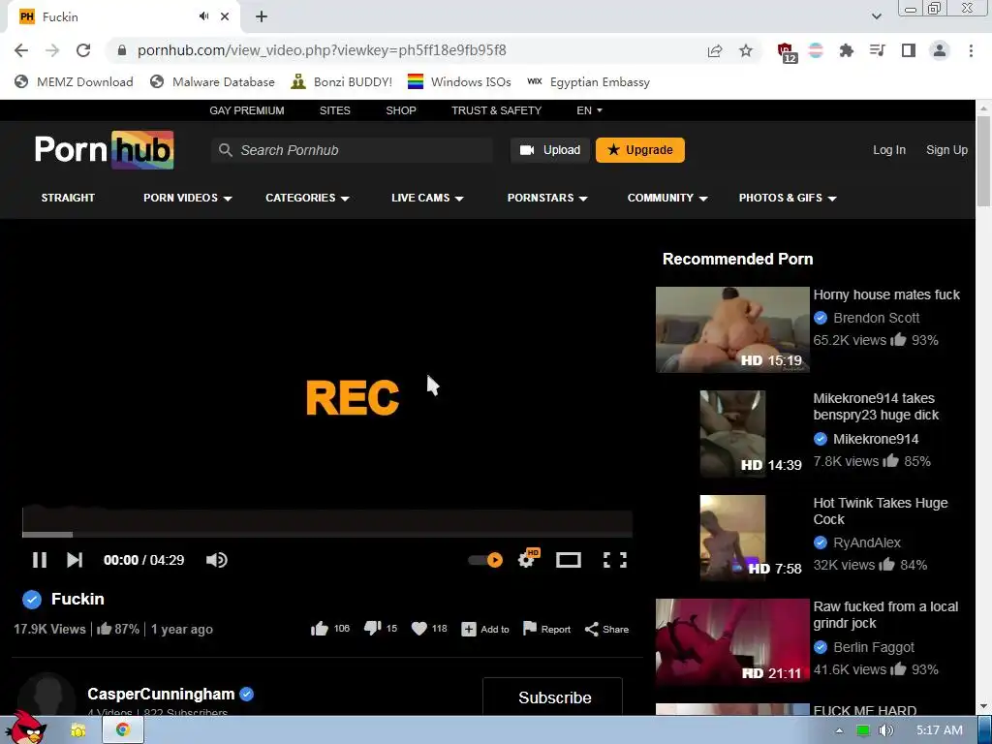The height and width of the screenshot is (744, 992).
Task: Click the Upload button
Action: (550, 150)
